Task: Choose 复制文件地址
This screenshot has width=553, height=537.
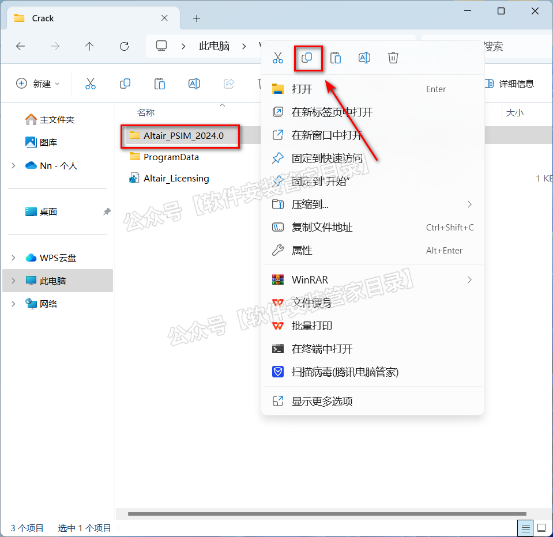Action: coord(373,227)
